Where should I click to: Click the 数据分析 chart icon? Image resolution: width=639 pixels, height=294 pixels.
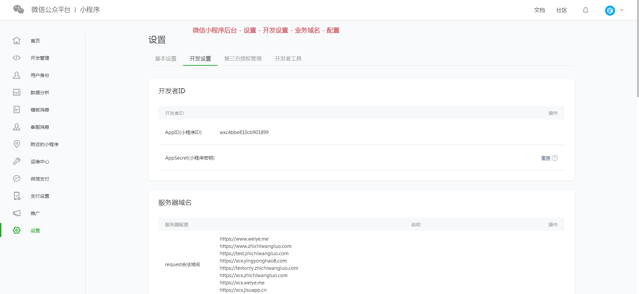click(17, 92)
